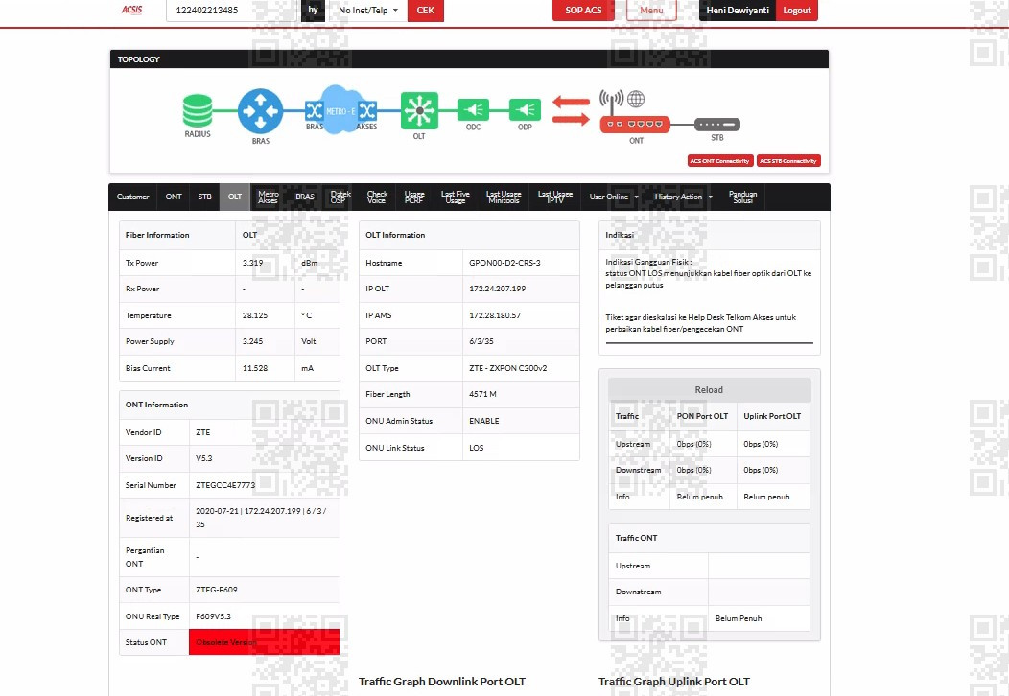Open the Last Usage Minitools tab
Viewport: 1009px width, 696px height.
(x=504, y=197)
